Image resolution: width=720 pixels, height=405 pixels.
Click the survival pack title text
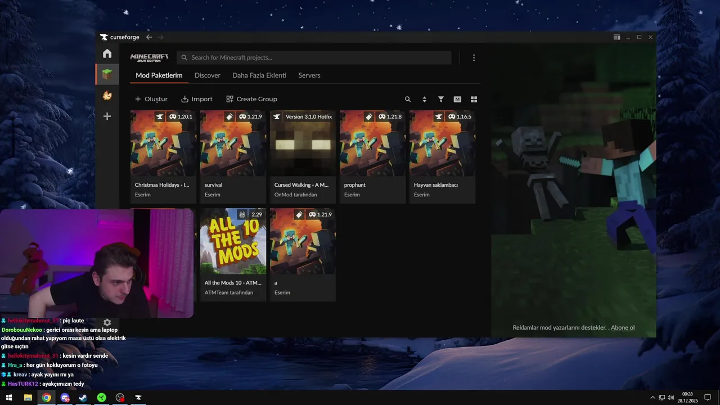click(x=213, y=184)
